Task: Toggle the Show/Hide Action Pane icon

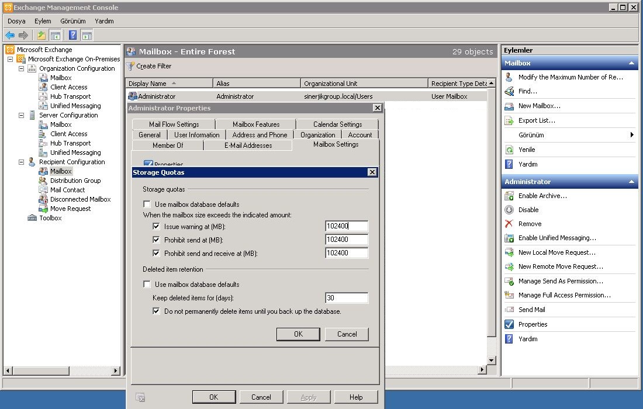Action: (x=87, y=35)
